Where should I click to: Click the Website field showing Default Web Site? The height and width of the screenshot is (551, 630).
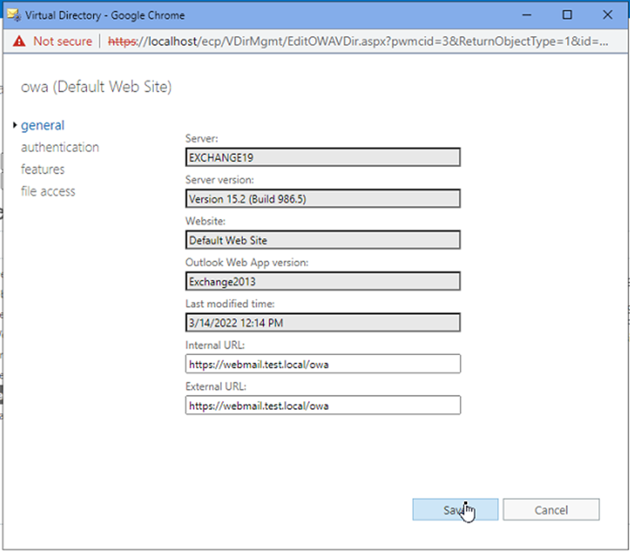pos(323,240)
